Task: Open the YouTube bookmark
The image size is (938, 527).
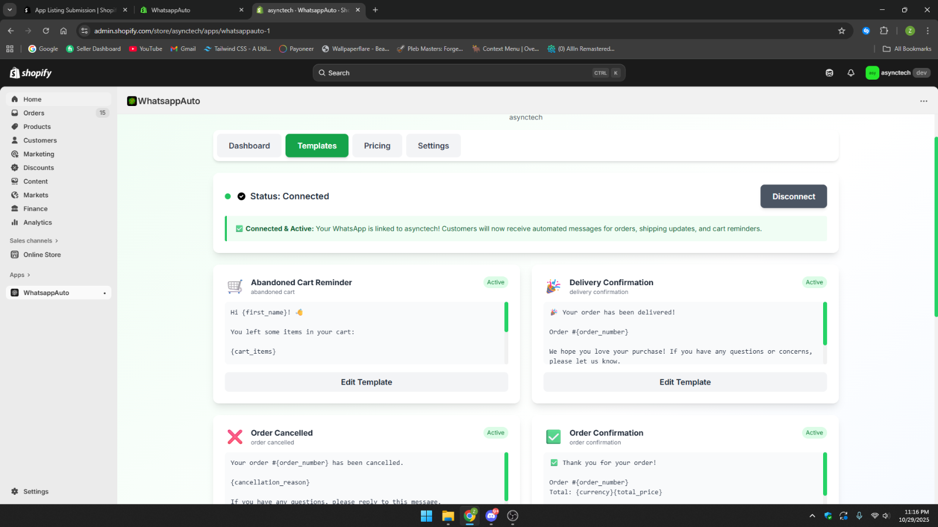Action: point(145,49)
